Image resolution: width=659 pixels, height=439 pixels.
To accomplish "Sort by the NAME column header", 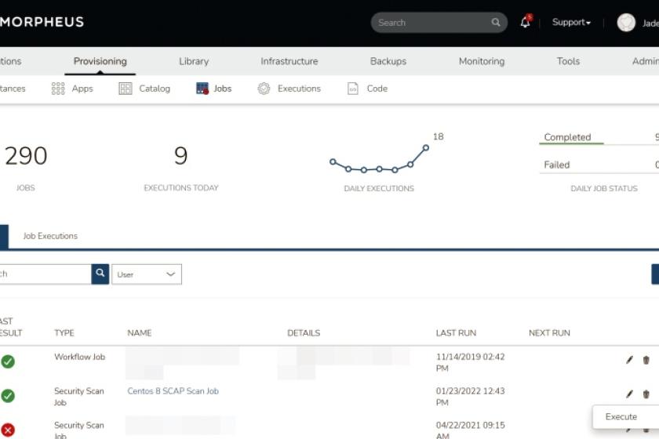I will [x=139, y=332].
